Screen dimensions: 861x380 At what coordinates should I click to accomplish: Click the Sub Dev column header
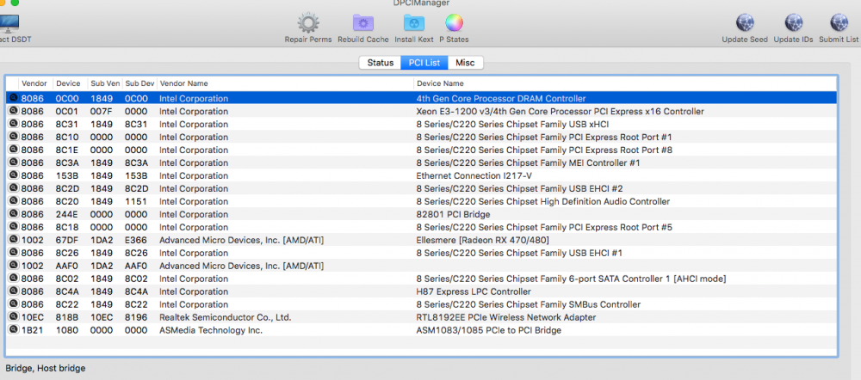[x=139, y=83]
